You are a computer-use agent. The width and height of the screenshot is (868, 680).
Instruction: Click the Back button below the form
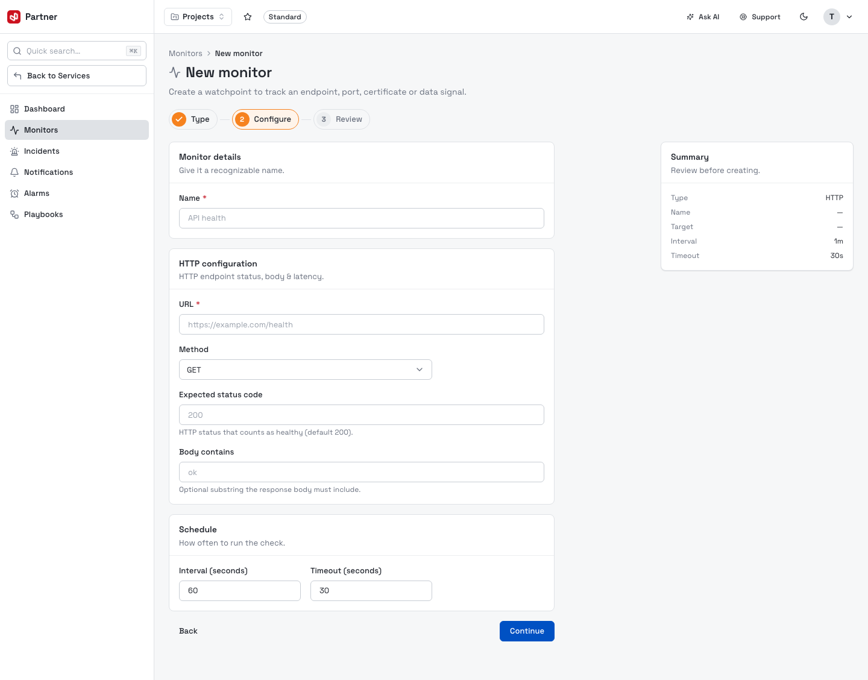[188, 631]
